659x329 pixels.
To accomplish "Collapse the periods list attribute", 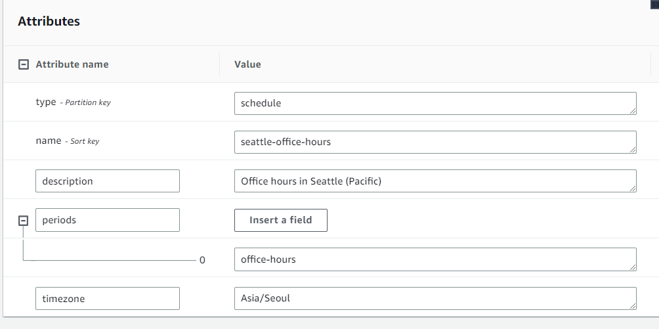I will coord(23,221).
